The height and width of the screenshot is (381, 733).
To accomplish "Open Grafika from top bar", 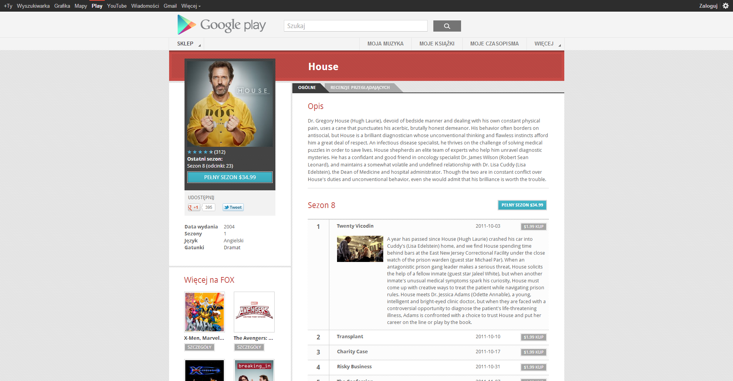I will coord(62,6).
